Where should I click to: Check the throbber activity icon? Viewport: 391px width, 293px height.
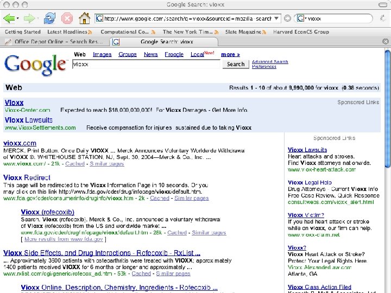[x=382, y=18]
